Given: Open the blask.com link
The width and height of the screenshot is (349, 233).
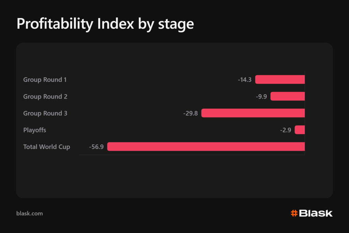Looking at the screenshot, I should coord(30,214).
